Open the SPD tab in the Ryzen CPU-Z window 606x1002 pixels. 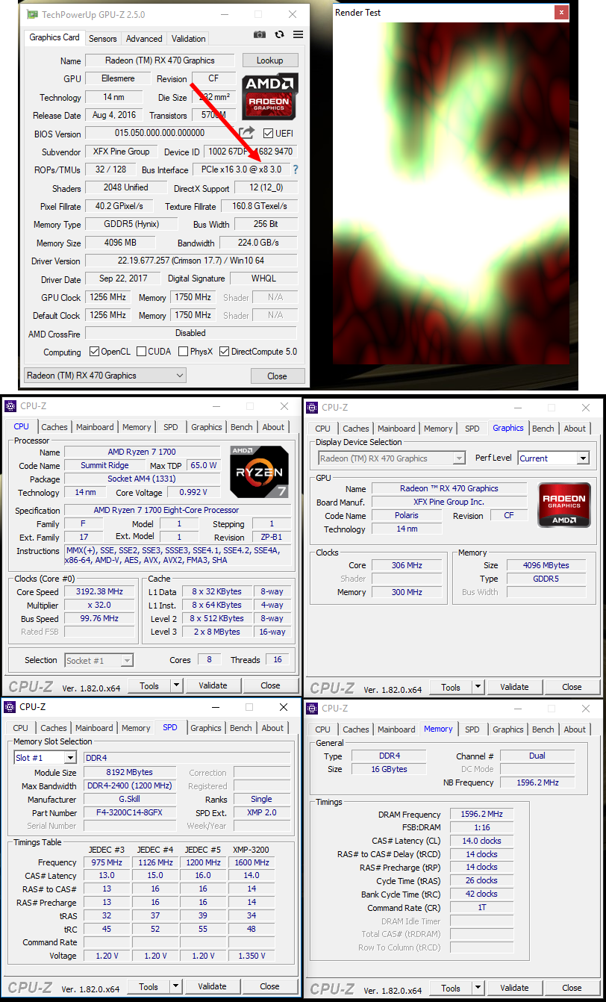coord(171,427)
